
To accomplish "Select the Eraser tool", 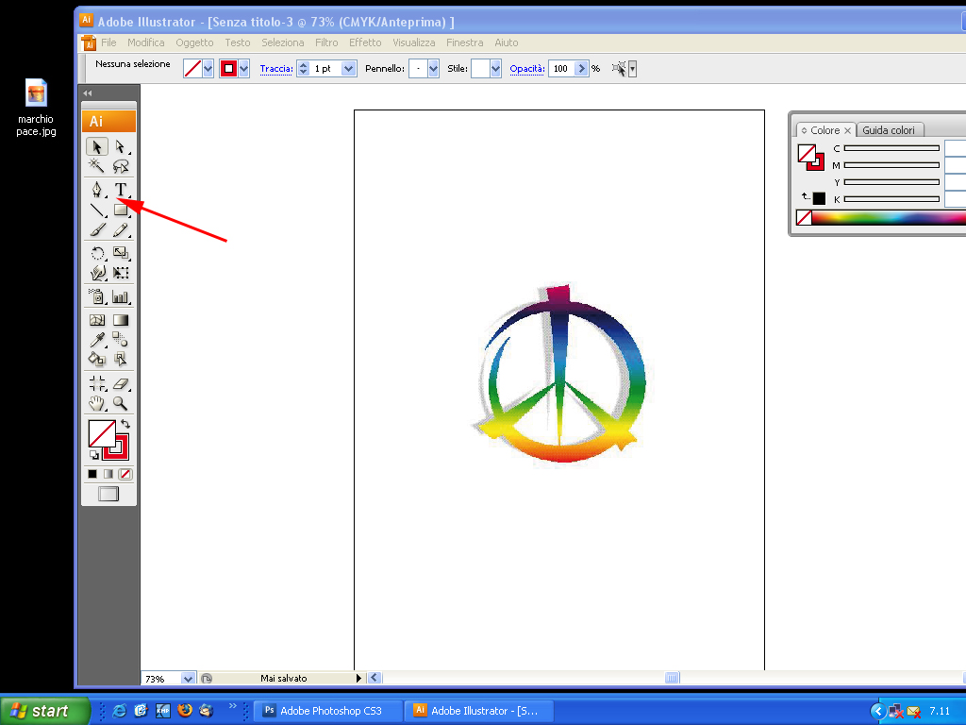I will pyautogui.click(x=120, y=383).
